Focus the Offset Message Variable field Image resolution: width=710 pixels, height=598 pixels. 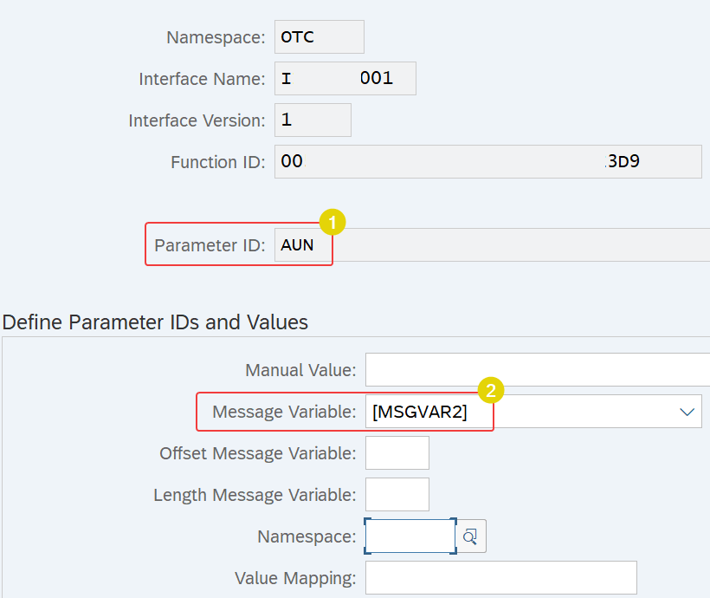click(397, 453)
